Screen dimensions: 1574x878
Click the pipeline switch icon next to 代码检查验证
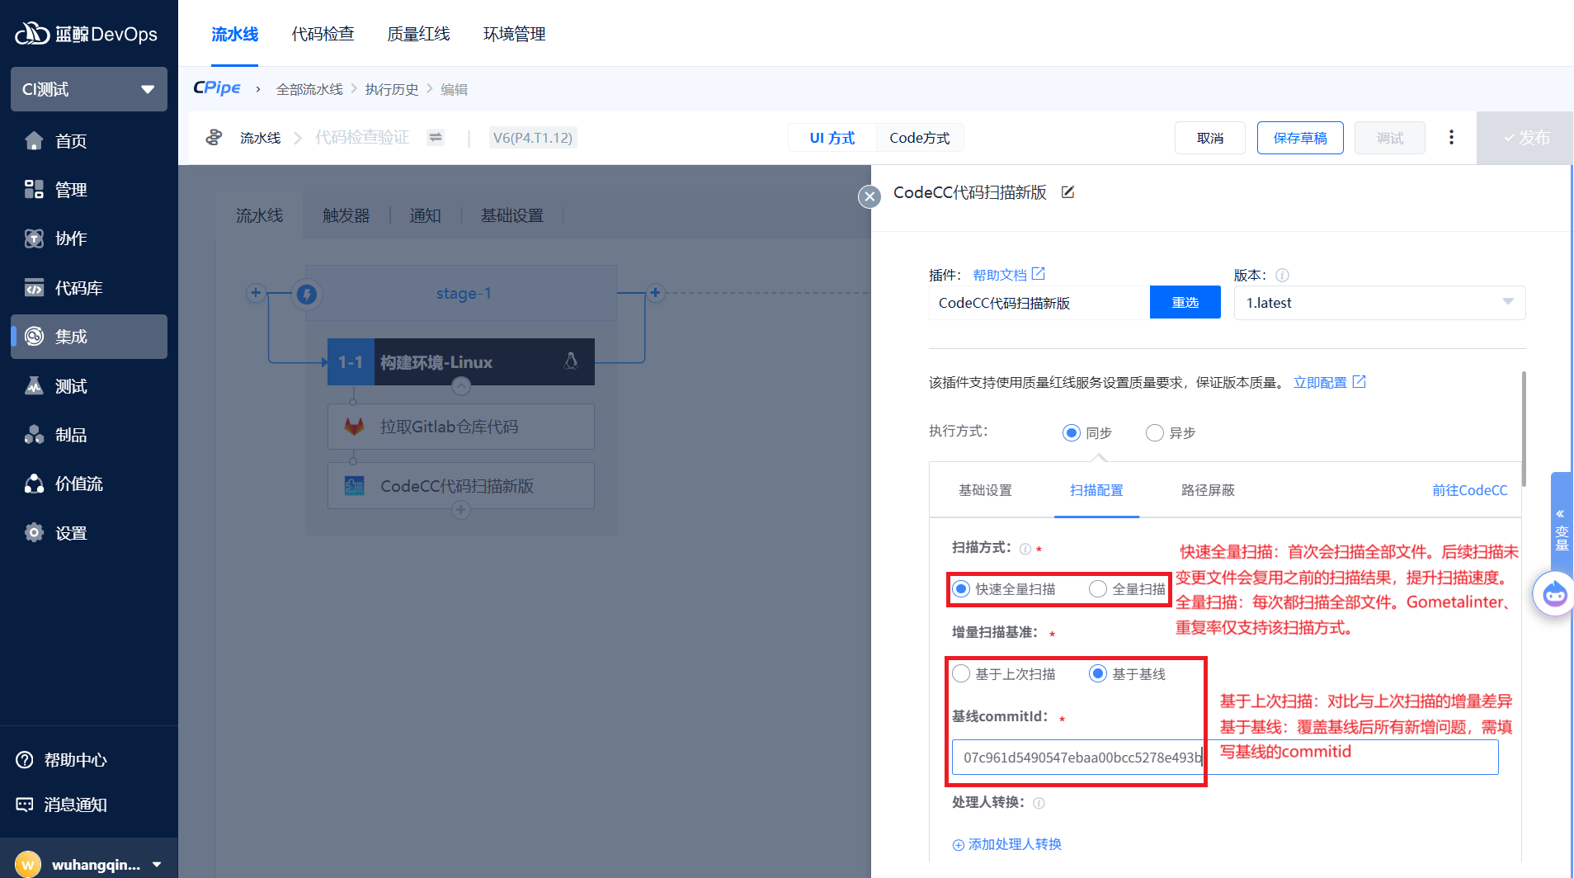click(x=436, y=137)
